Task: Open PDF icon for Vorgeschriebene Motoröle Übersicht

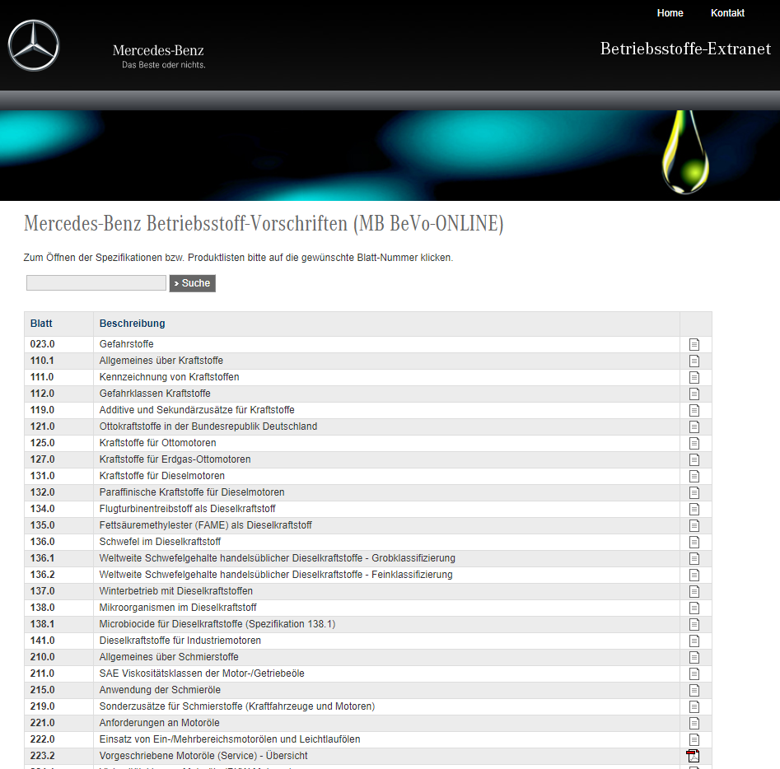Action: (x=693, y=756)
